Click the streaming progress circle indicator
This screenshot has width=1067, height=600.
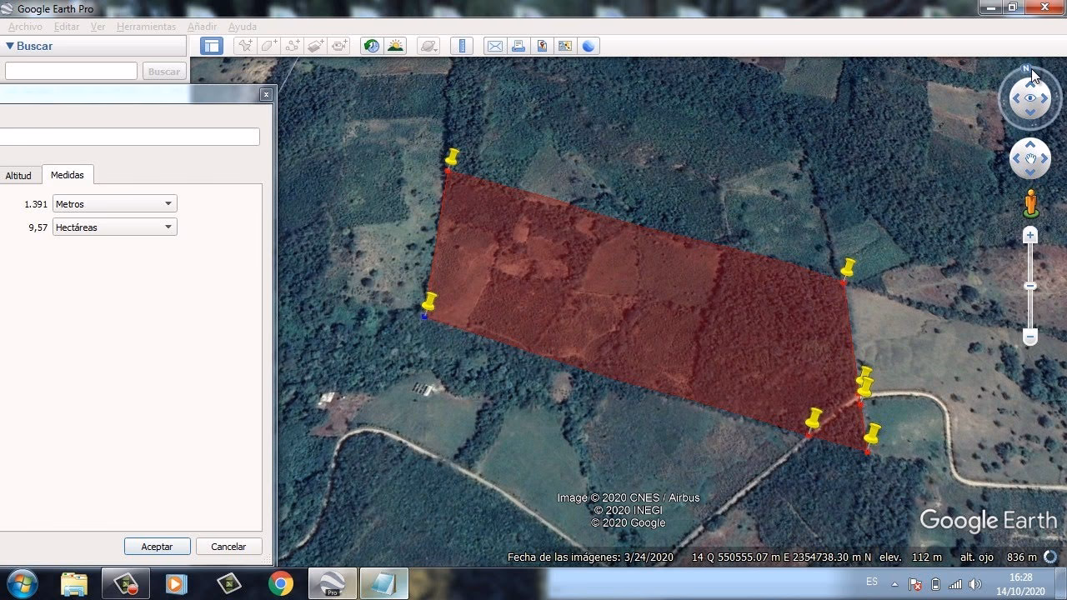coord(1050,557)
